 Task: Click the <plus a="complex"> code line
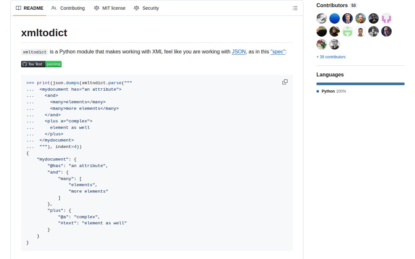pos(59,121)
